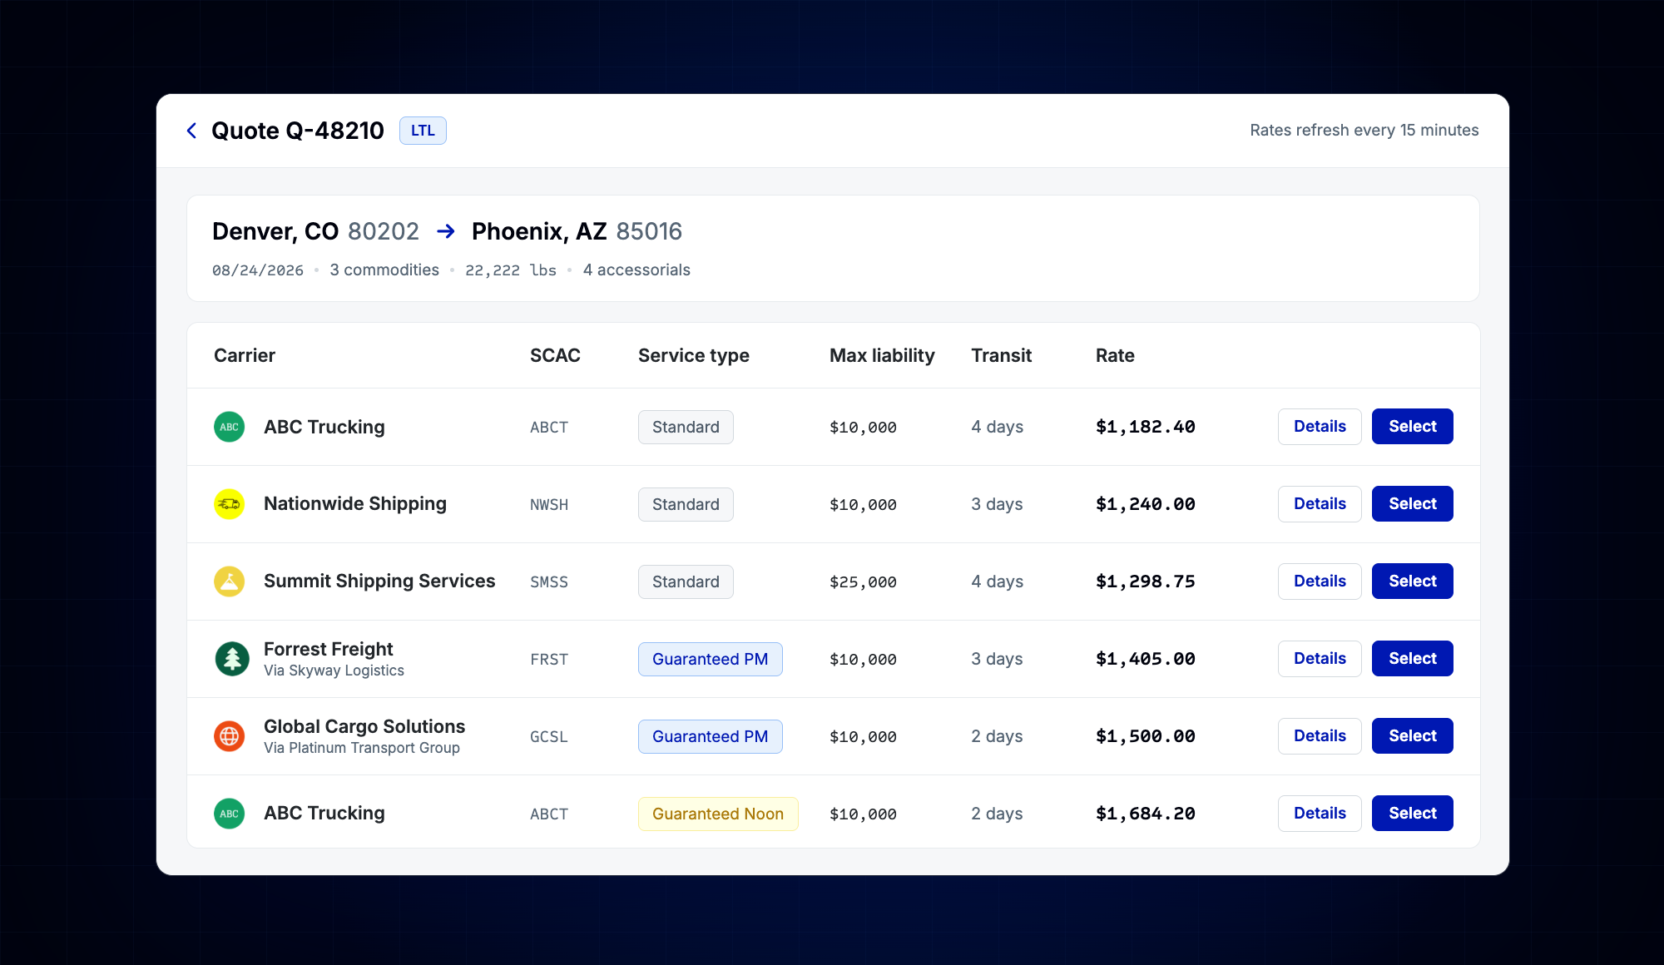Viewport: 1664px width, 965px height.
Task: Click the SMSS SCAC code
Action: point(549,582)
